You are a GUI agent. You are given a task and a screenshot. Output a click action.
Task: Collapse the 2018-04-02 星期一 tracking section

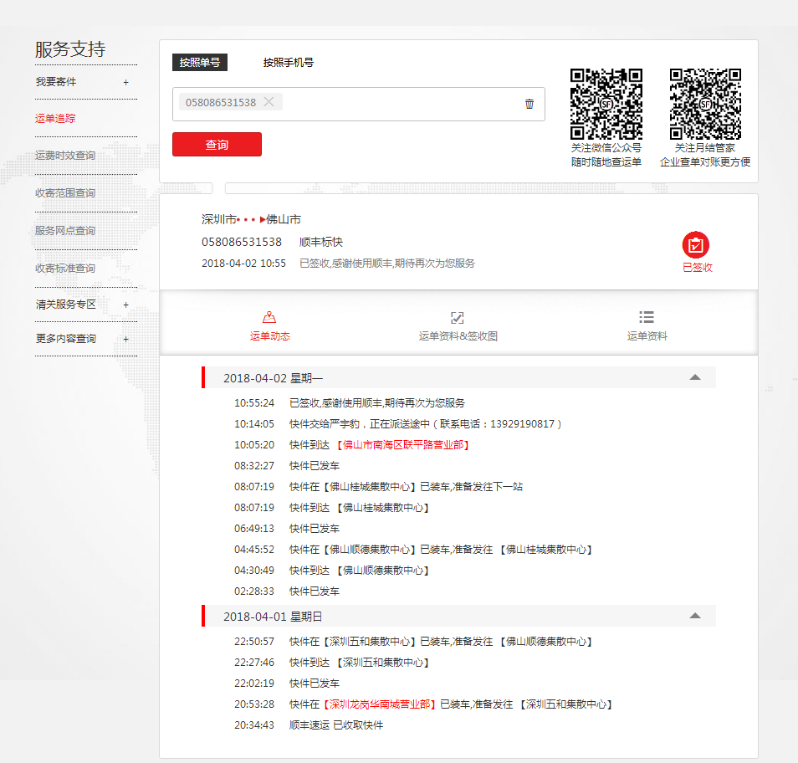pyautogui.click(x=694, y=377)
